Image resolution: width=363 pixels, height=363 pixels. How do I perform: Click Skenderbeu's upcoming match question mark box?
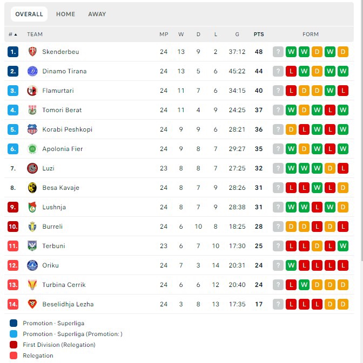(x=278, y=52)
